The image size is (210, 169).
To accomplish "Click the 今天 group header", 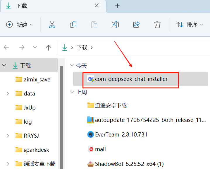I will point(82,66).
